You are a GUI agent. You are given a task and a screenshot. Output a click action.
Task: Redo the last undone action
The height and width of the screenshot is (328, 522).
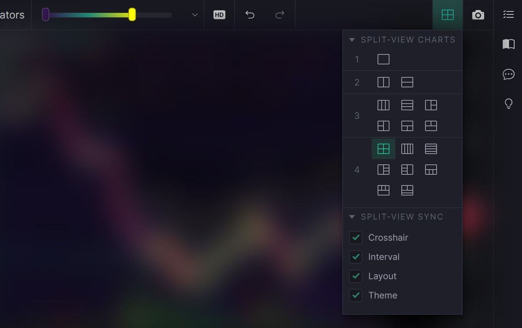coord(280,15)
